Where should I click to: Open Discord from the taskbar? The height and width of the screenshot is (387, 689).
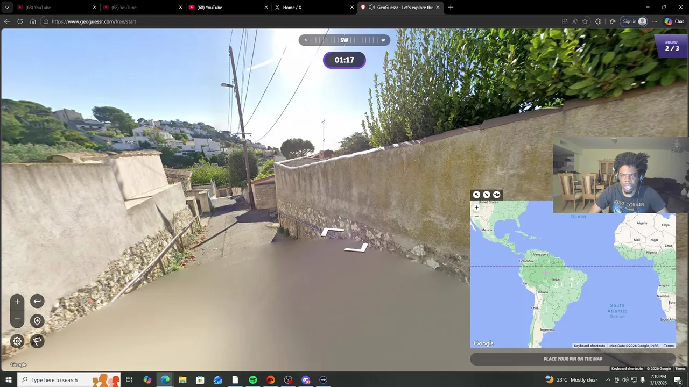[x=306, y=380]
